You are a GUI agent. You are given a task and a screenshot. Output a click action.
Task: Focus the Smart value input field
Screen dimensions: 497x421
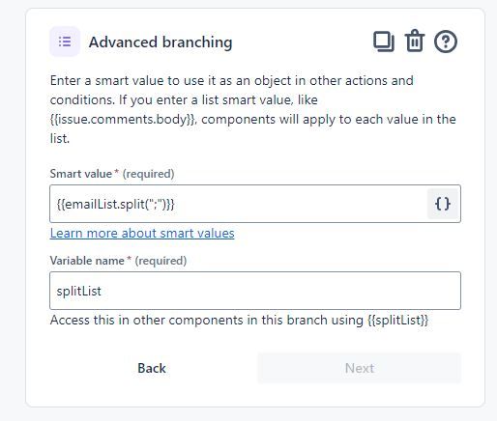tap(238, 204)
